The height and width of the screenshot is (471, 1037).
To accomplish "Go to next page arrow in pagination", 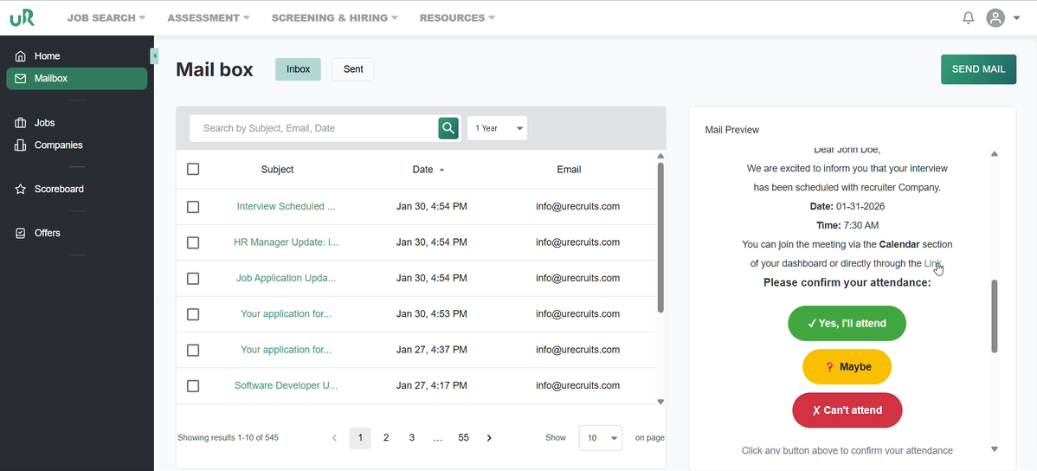I will (489, 438).
